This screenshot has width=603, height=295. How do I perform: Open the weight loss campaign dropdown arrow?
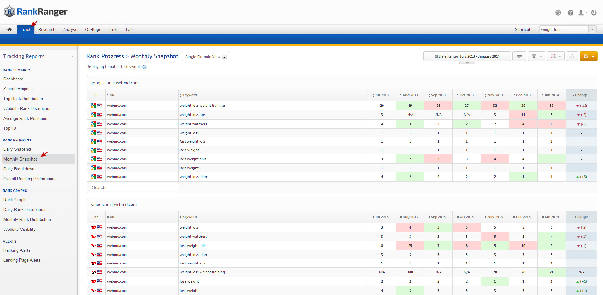(592, 29)
